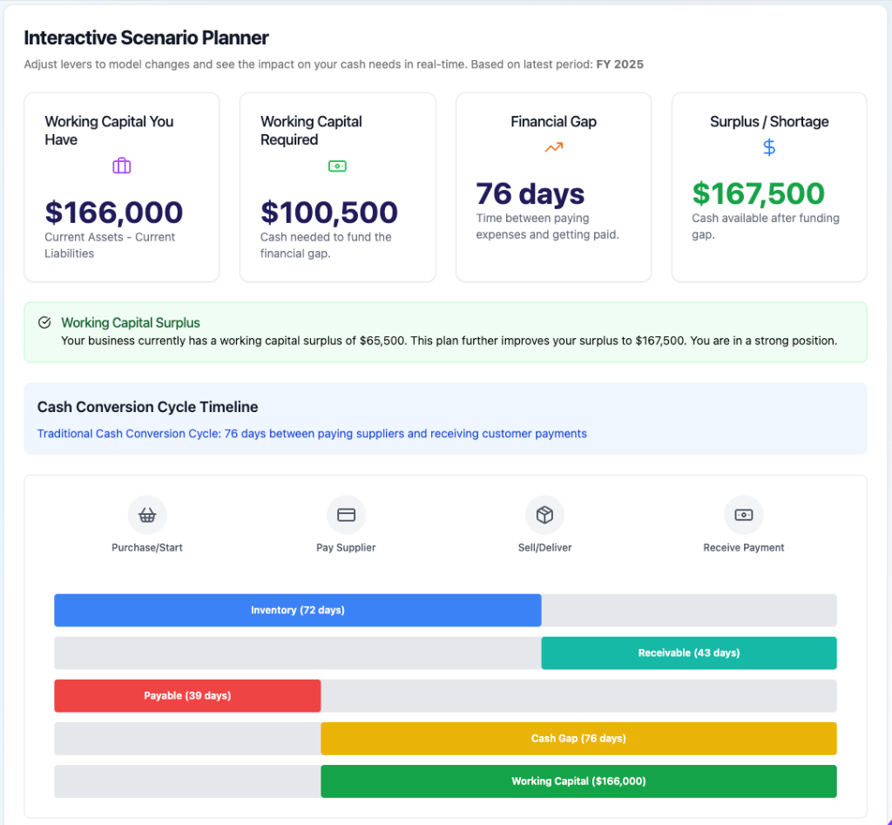This screenshot has height=825, width=892.
Task: Click the Working Capital Required card title
Action: (311, 131)
